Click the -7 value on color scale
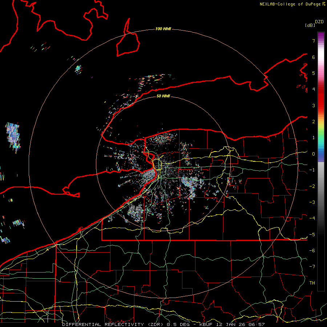 [312, 267]
